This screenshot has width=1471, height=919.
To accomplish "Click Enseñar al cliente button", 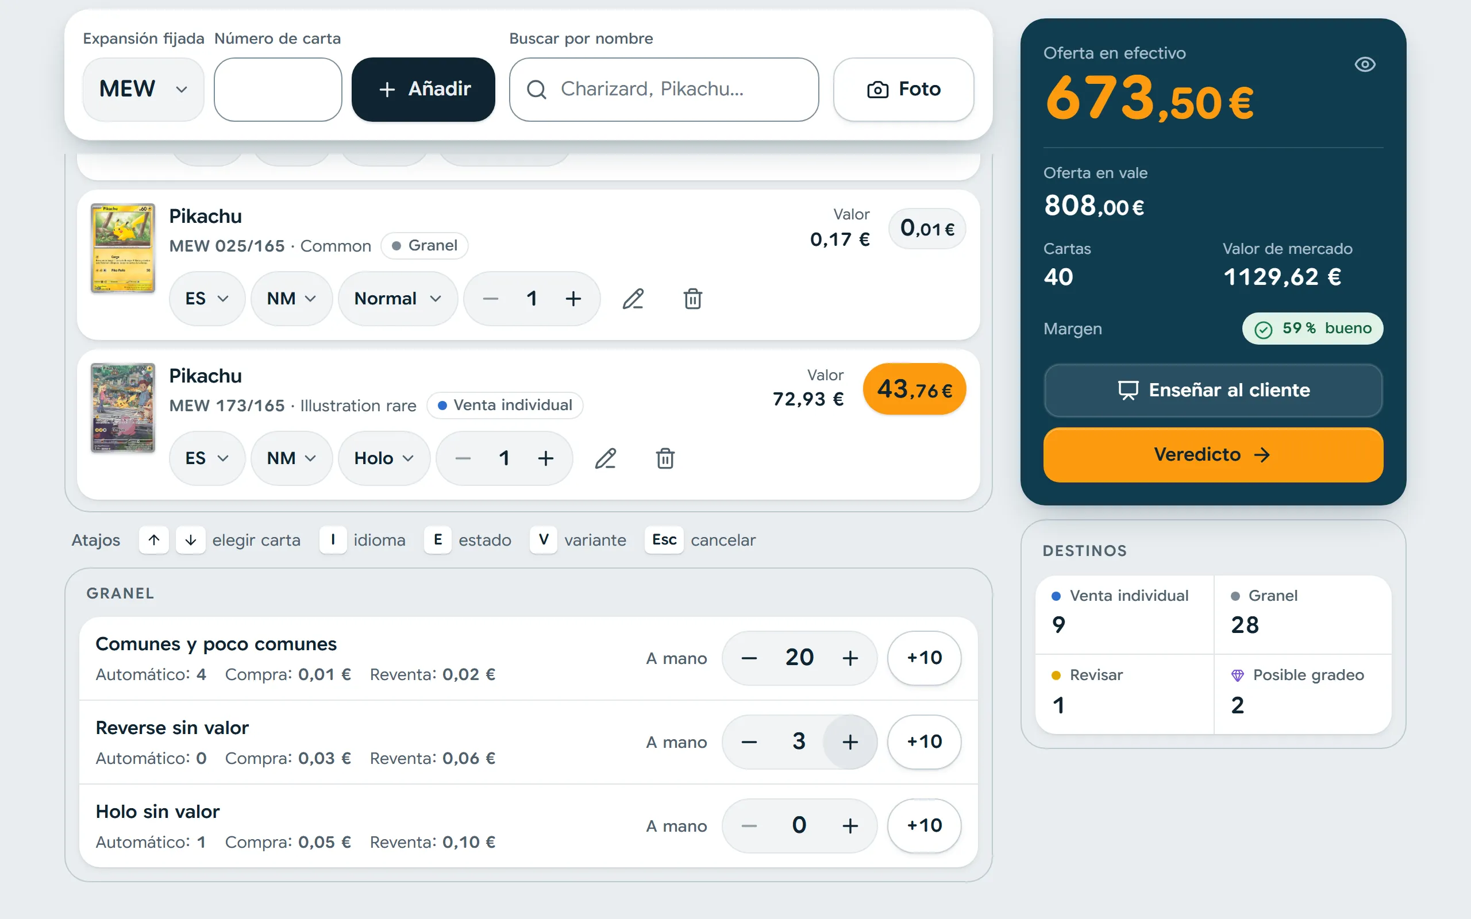I will 1212,390.
